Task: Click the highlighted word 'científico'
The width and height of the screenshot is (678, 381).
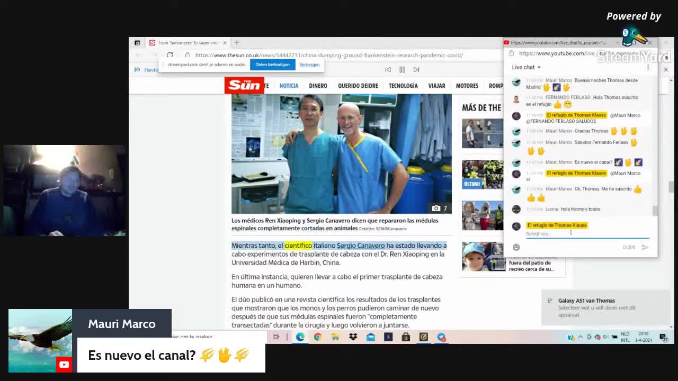Action: 298,246
